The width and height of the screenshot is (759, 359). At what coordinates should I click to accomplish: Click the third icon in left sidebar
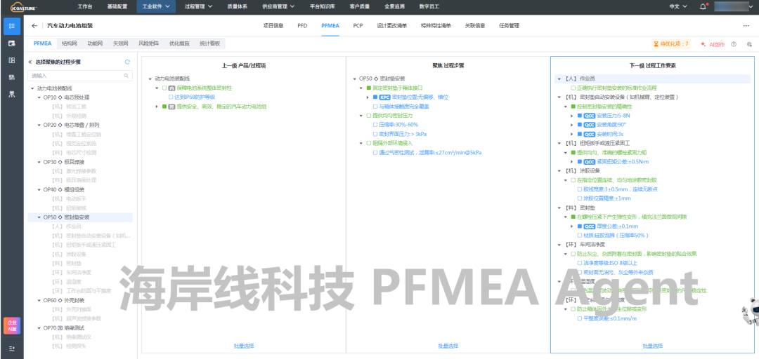[12, 60]
